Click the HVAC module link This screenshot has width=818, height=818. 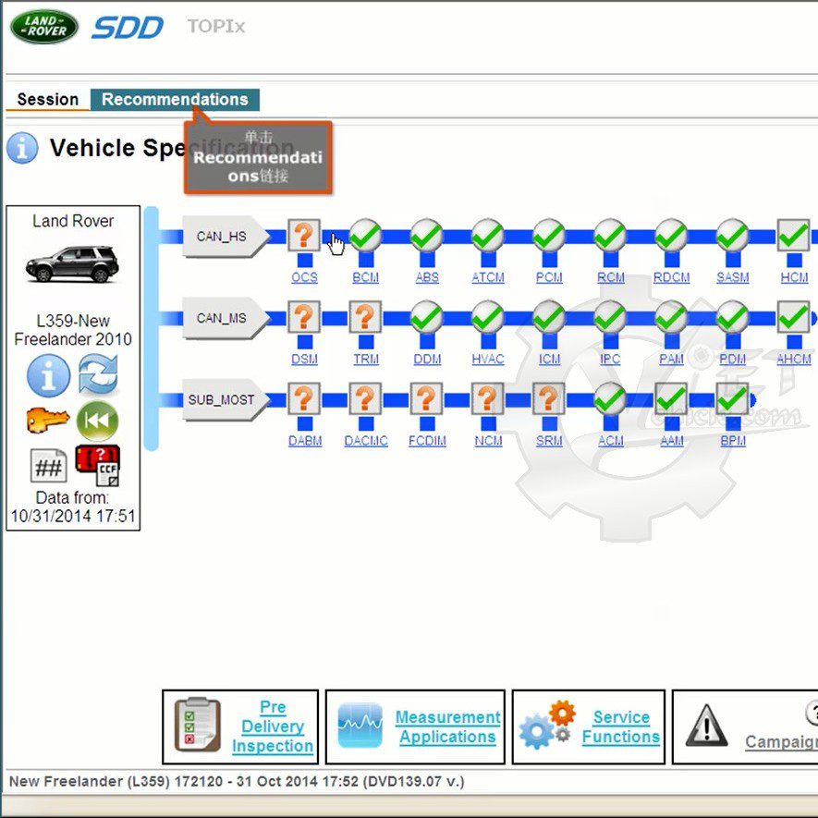click(488, 359)
